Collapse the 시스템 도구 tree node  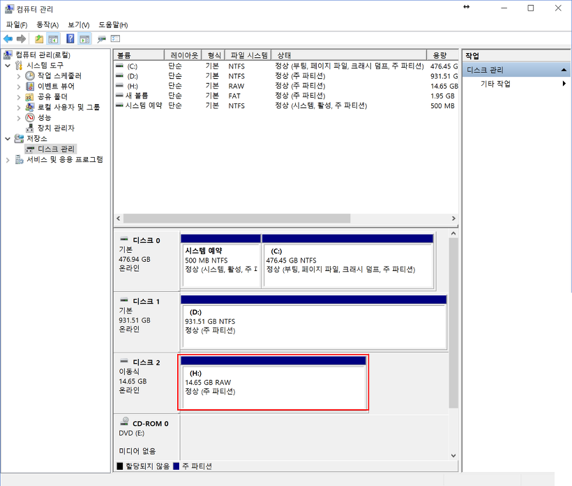(x=8, y=66)
